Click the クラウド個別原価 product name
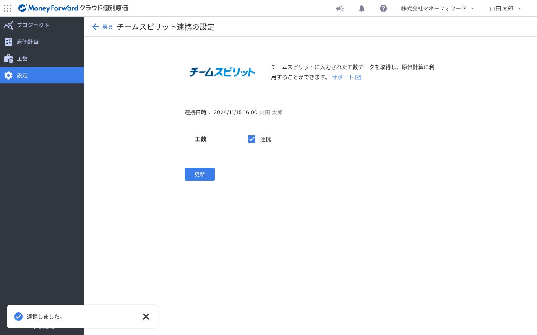The image size is (537, 335). pyautogui.click(x=104, y=8)
